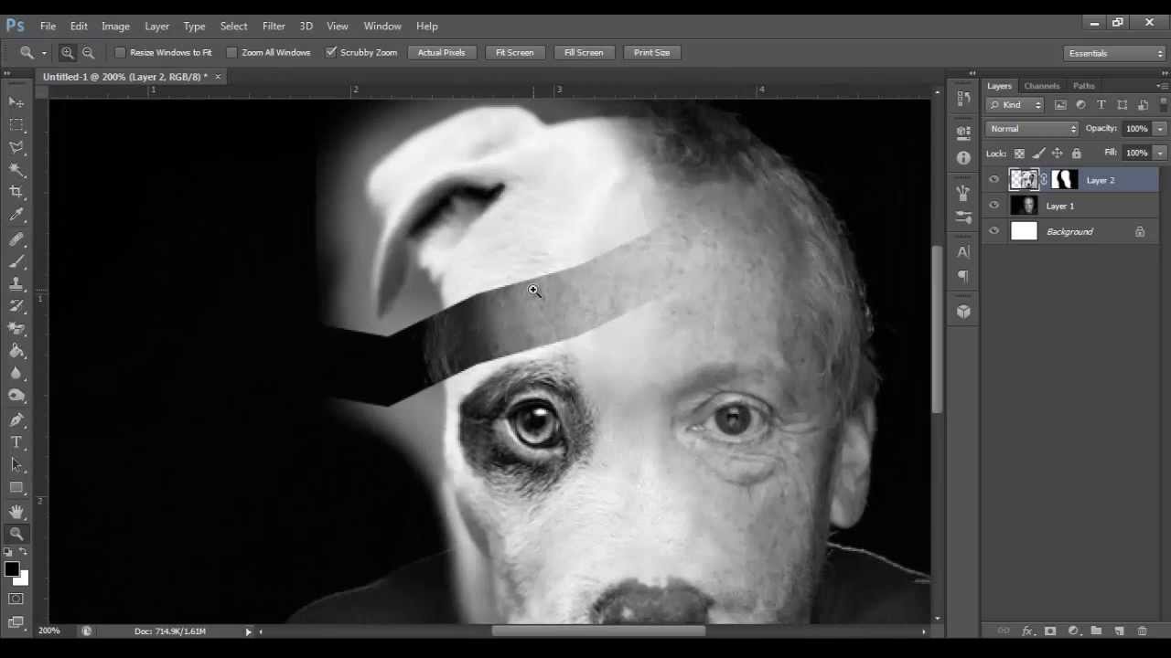
Task: Toggle lock image pixels
Action: [1038, 154]
